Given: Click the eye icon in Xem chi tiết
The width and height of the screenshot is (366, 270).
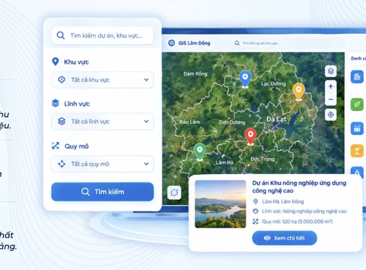Looking at the screenshot, I should point(267,238).
